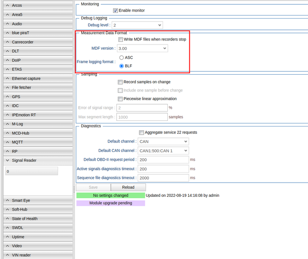Open the Default CAN channel dropdown

tap(163, 151)
